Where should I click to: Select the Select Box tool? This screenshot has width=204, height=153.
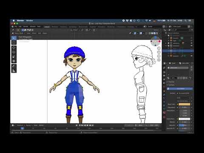tap(14, 38)
